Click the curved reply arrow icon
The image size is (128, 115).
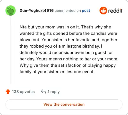[x=44, y=92]
